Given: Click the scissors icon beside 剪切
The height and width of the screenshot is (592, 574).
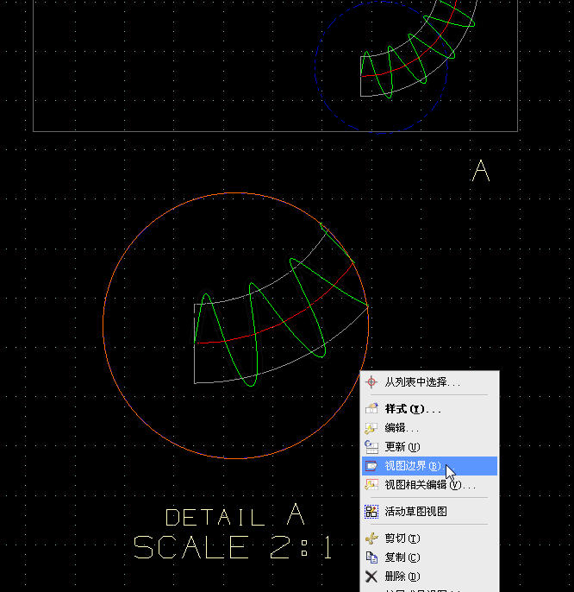Looking at the screenshot, I should click(371, 538).
